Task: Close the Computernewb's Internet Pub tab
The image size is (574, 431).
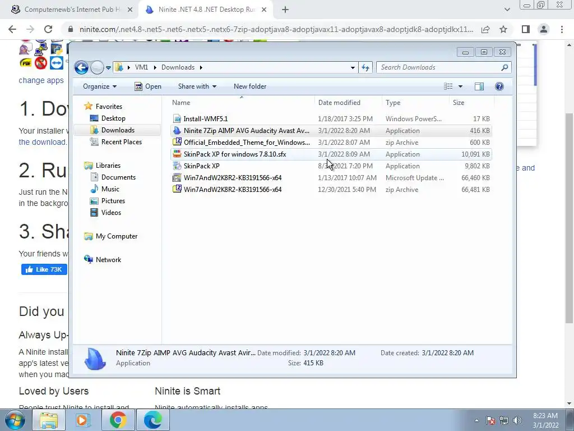Action: tap(130, 10)
